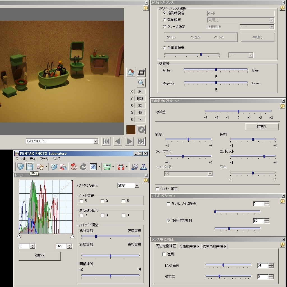
Task: Enable the シャドー補正 checkbox
Action: [157, 189]
